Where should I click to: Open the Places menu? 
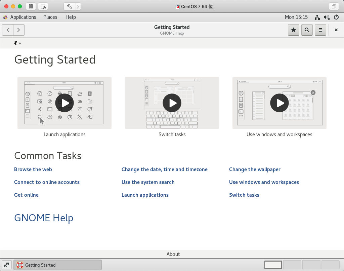(x=50, y=17)
